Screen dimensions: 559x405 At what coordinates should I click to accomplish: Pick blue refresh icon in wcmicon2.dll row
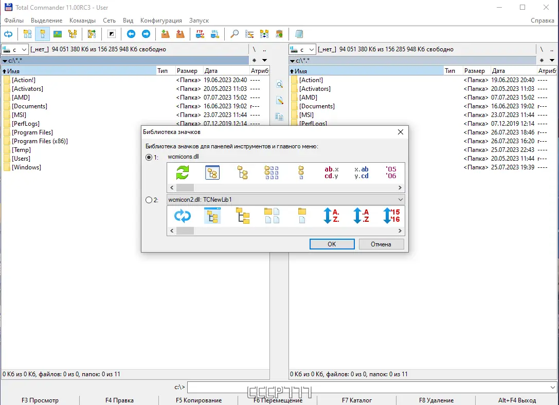tap(183, 216)
